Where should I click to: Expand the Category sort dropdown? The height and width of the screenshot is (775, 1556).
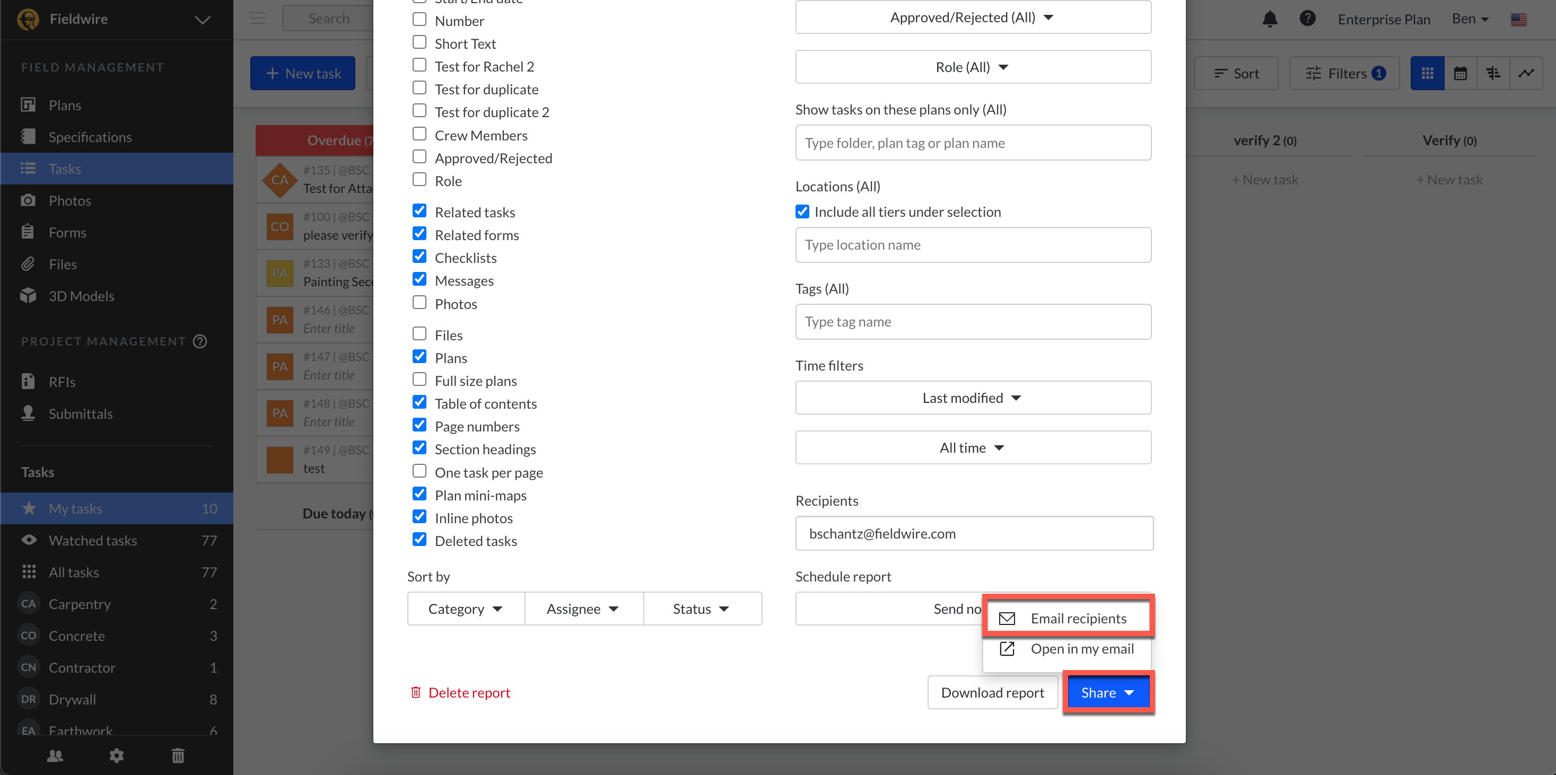pyautogui.click(x=466, y=609)
